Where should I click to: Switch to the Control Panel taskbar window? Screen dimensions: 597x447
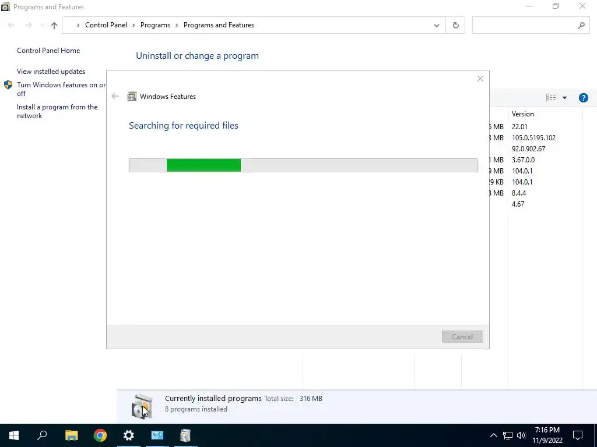[157, 435]
